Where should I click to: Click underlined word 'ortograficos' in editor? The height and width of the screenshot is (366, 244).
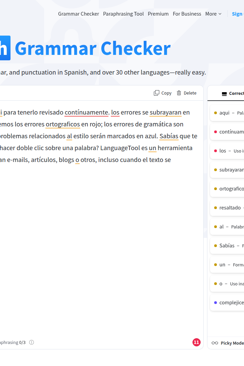click(63, 124)
